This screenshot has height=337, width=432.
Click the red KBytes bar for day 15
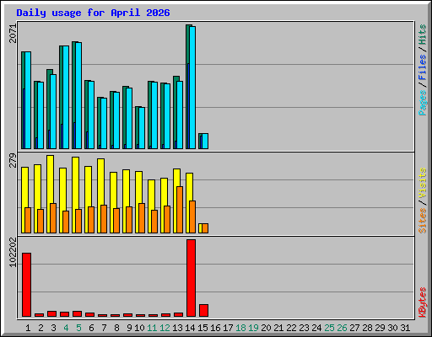click(203, 310)
